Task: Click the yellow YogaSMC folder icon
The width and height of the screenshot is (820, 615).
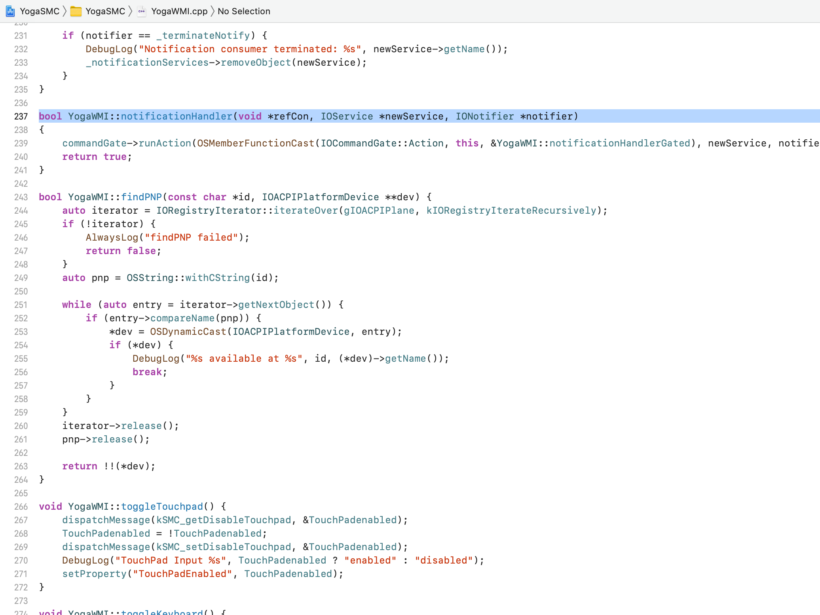Action: (76, 11)
